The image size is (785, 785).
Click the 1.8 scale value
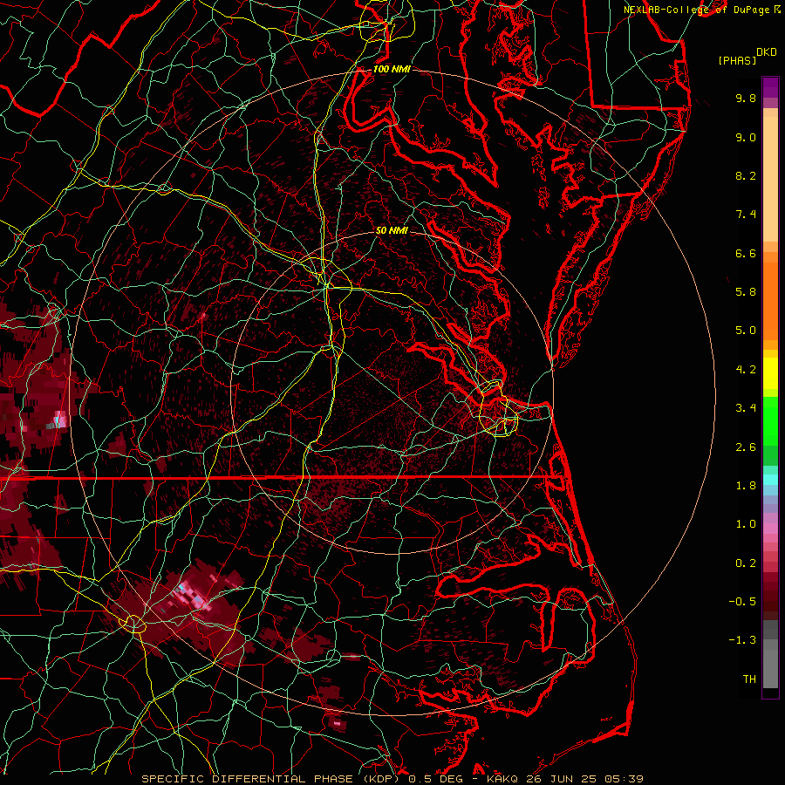[x=746, y=486]
